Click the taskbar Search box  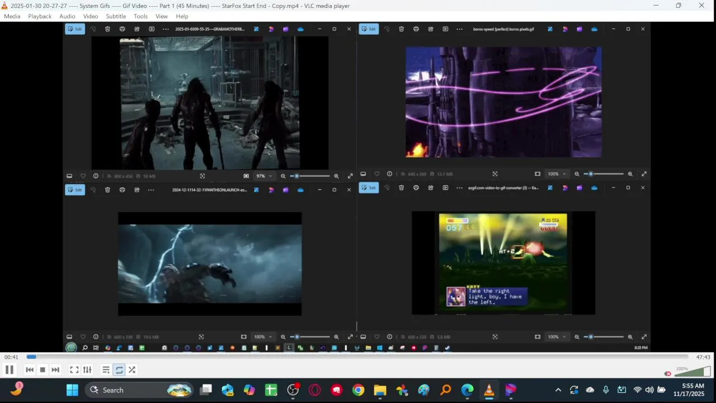pyautogui.click(x=140, y=390)
